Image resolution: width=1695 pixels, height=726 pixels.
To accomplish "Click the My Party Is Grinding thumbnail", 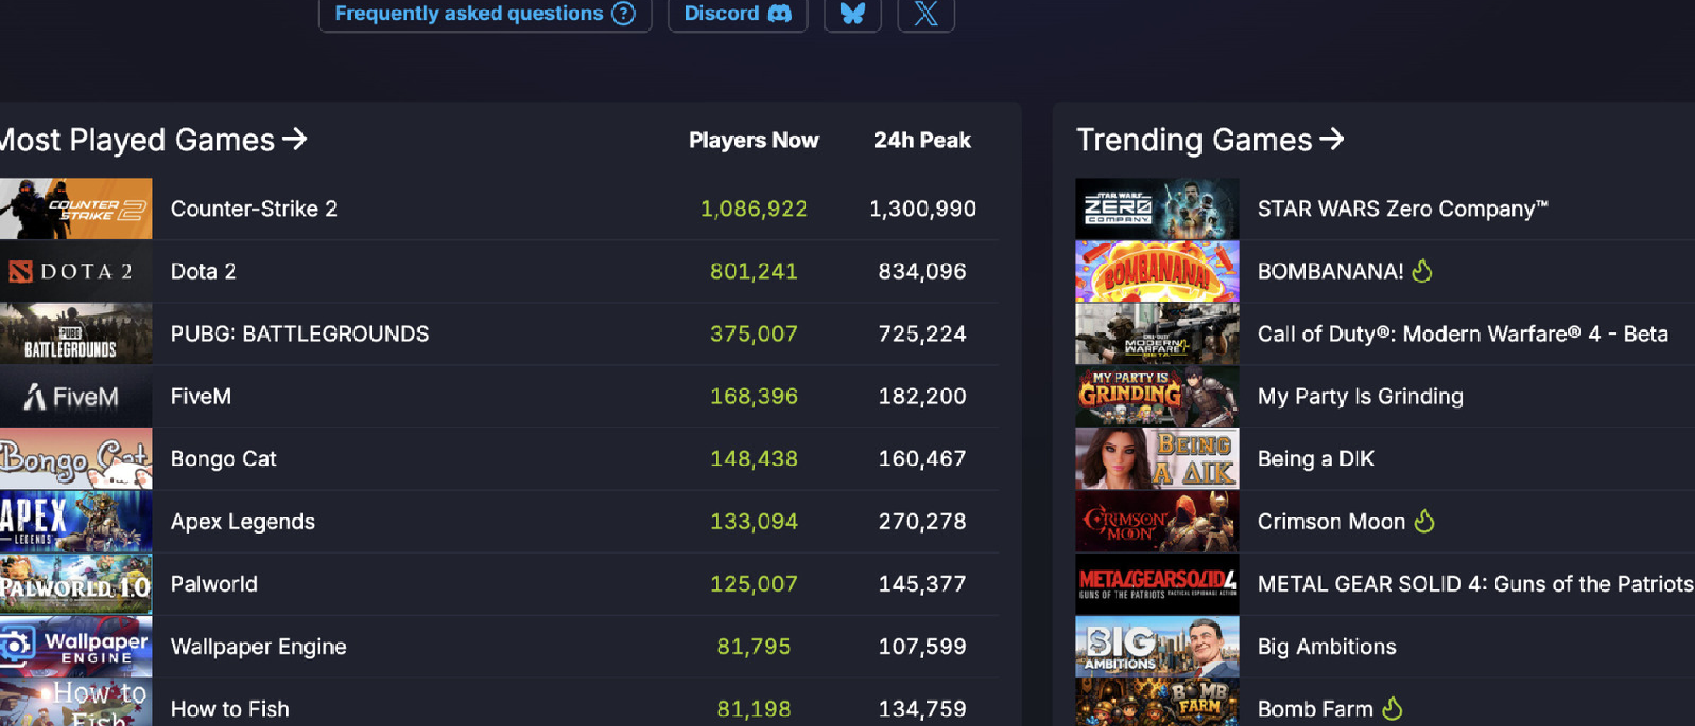I will 1157,396.
